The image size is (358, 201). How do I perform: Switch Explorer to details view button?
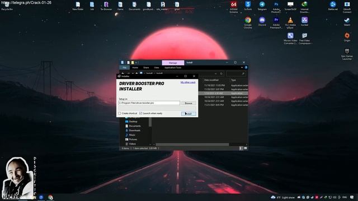point(241,148)
